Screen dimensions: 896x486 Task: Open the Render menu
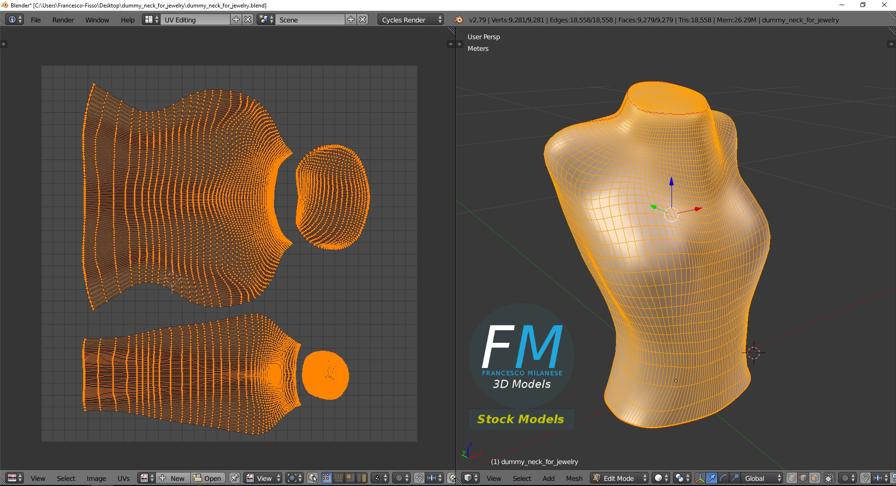pos(63,20)
